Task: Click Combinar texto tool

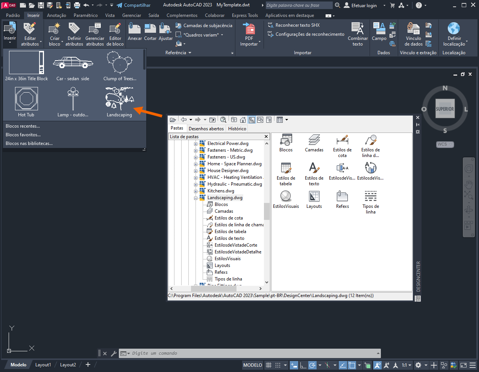Action: [358, 34]
